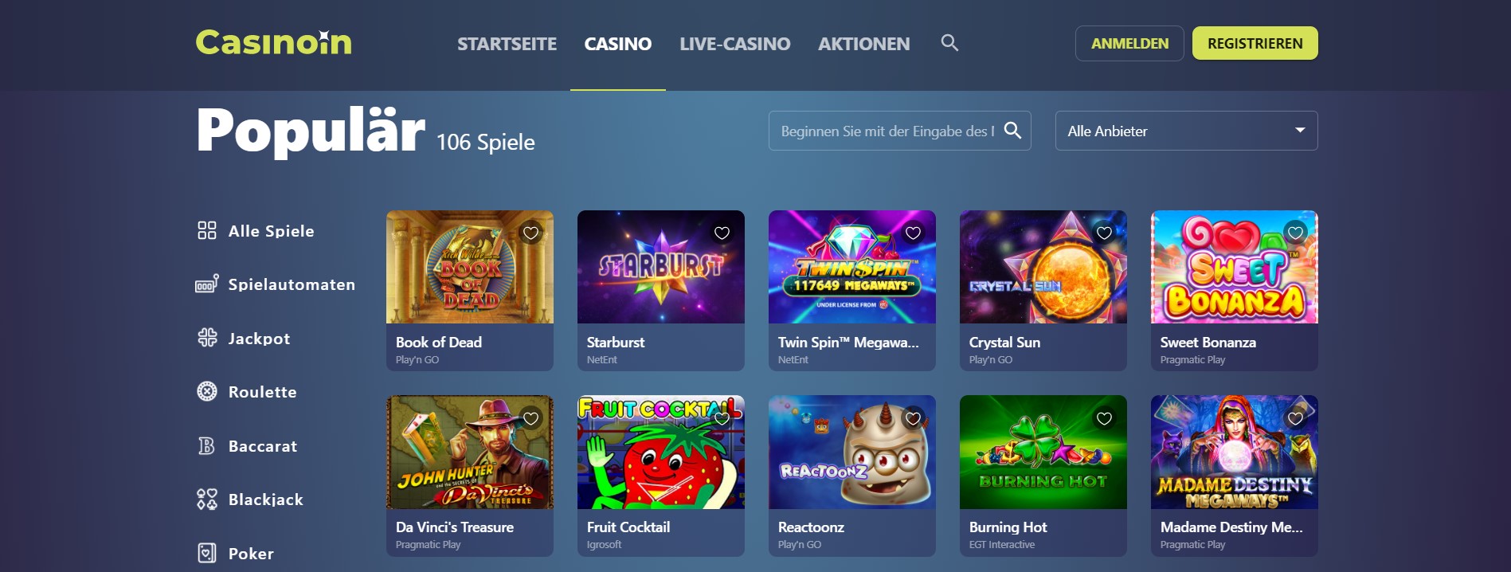
Task: Click the Casinoin logo
Action: 274,42
